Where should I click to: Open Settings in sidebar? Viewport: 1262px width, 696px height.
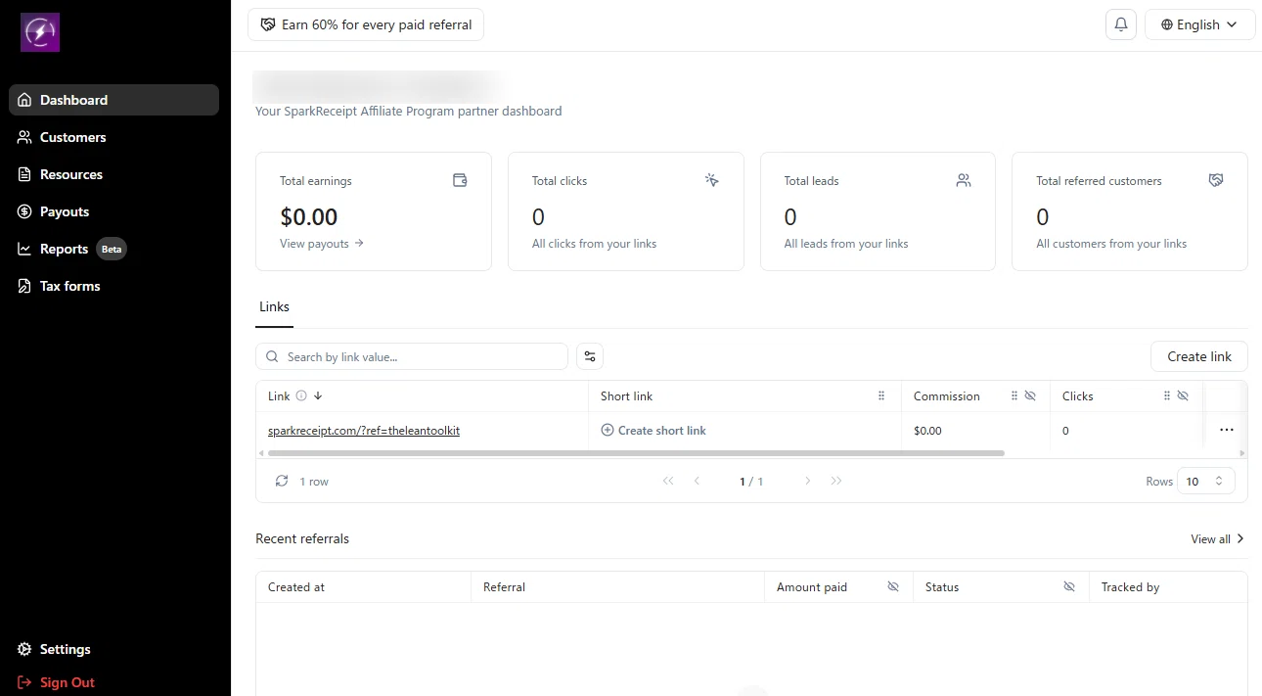114,649
